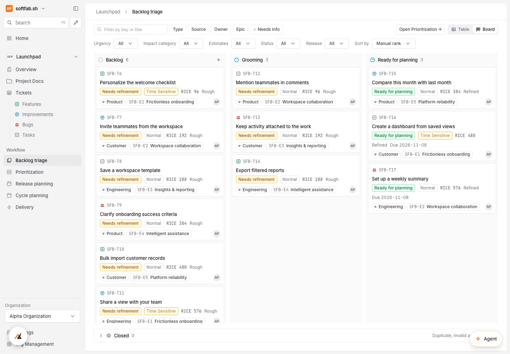Open the Status filter dropdown
Screen dimensions: 510x354
tap(288, 44)
